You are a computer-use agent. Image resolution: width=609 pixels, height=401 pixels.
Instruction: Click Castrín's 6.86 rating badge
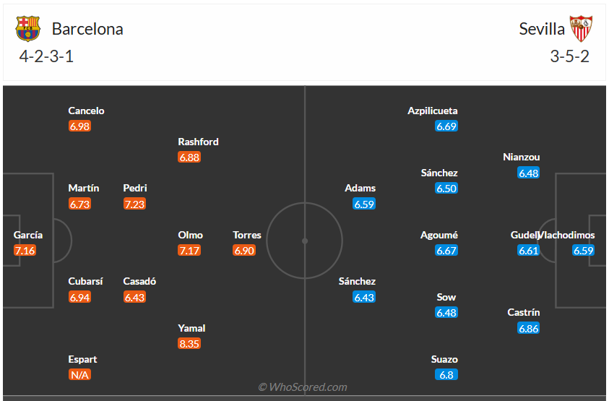coord(529,328)
